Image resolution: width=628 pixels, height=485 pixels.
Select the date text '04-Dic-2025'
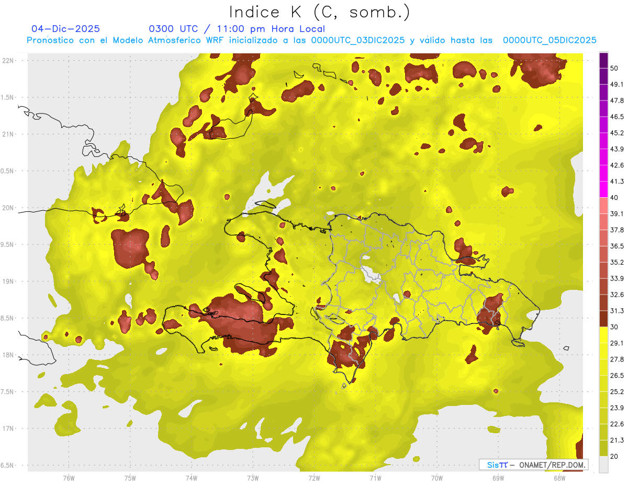pyautogui.click(x=66, y=29)
